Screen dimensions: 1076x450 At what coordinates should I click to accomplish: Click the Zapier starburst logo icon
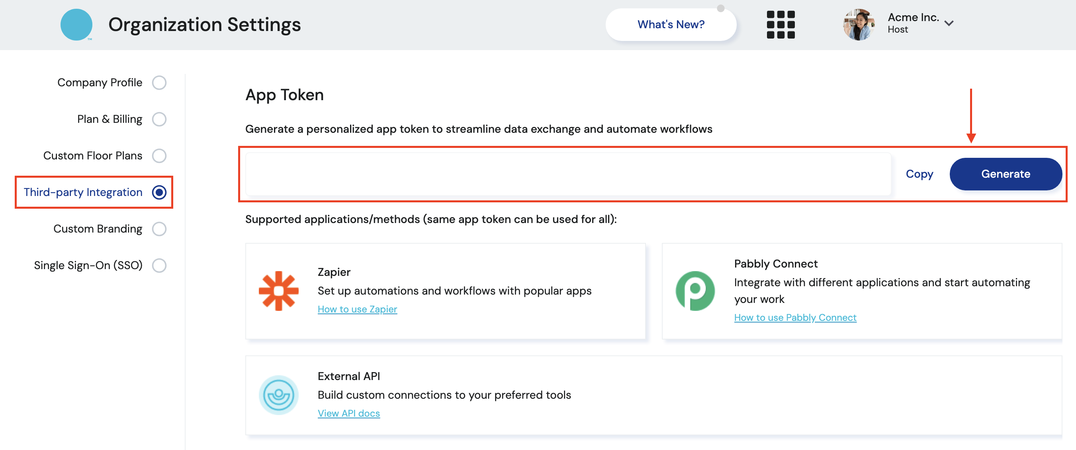pos(278,291)
